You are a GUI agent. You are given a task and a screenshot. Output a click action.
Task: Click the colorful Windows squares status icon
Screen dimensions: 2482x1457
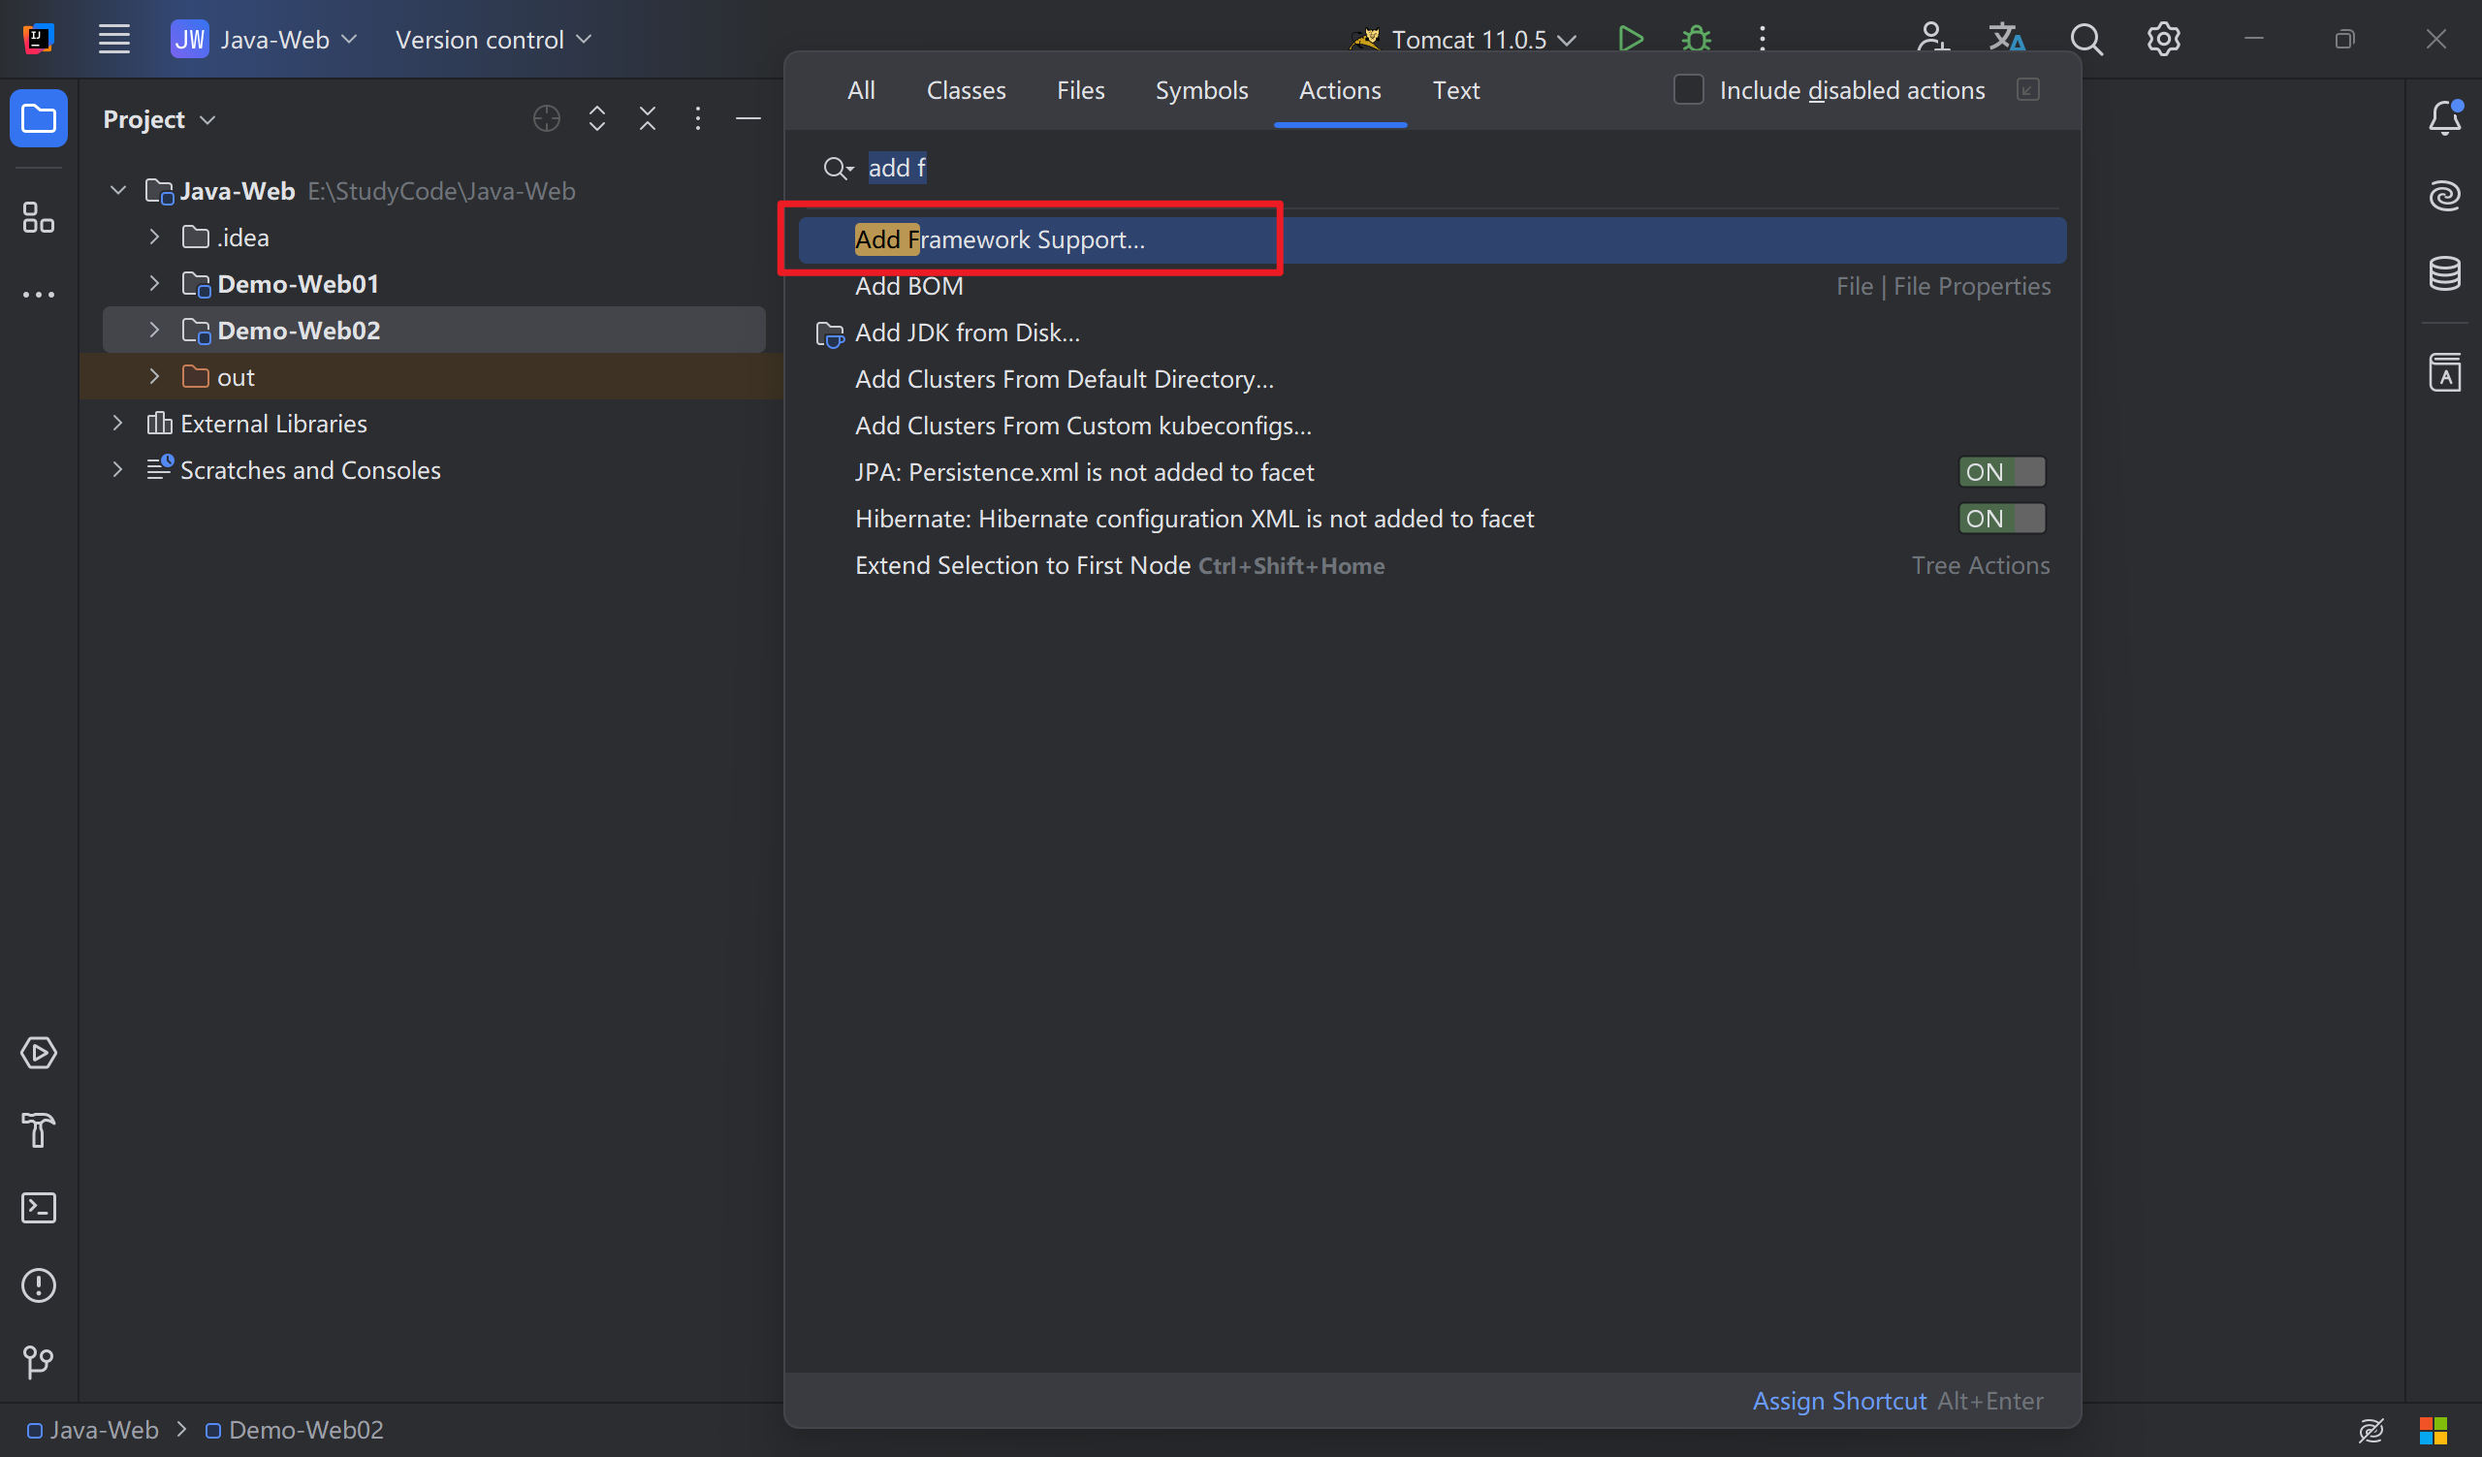click(x=2434, y=1430)
